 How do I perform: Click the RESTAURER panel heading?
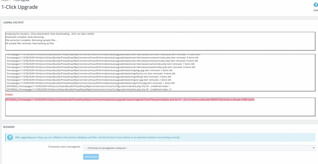9,127
